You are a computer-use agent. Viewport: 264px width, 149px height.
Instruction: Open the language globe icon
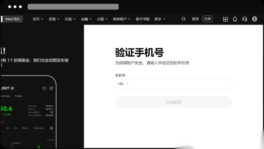point(255,19)
